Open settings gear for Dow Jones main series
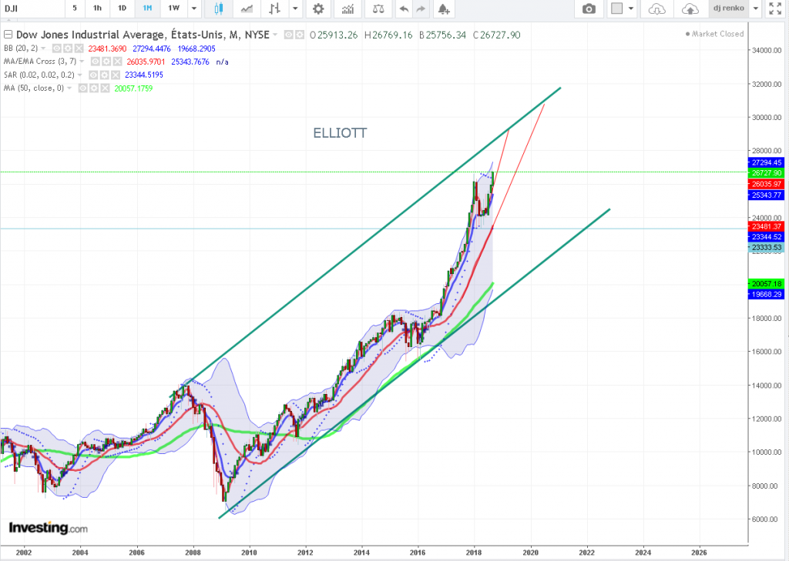Viewport: 789px width, 561px height. click(x=300, y=35)
